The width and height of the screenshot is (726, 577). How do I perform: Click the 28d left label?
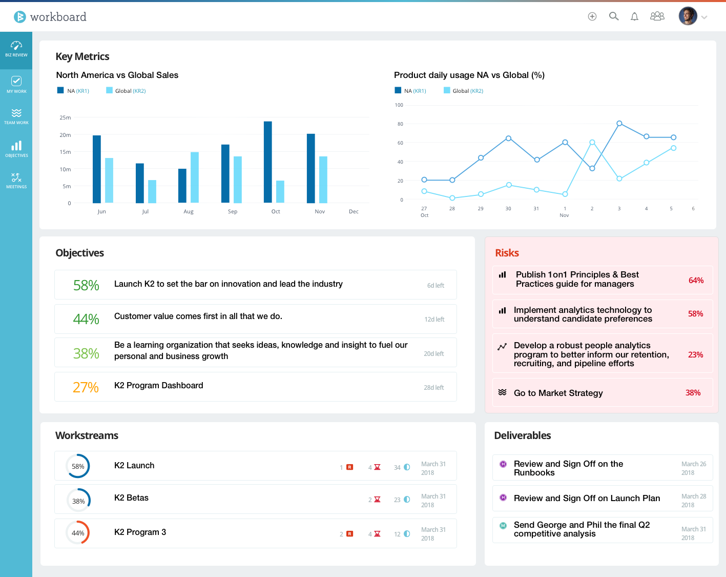(x=434, y=388)
